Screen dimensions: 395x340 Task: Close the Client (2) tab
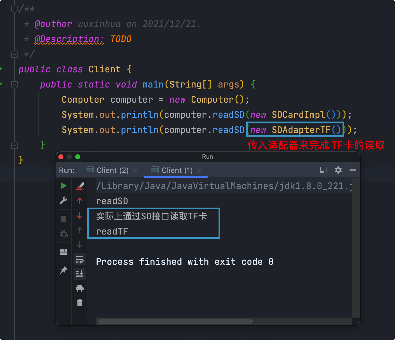[x=135, y=171]
